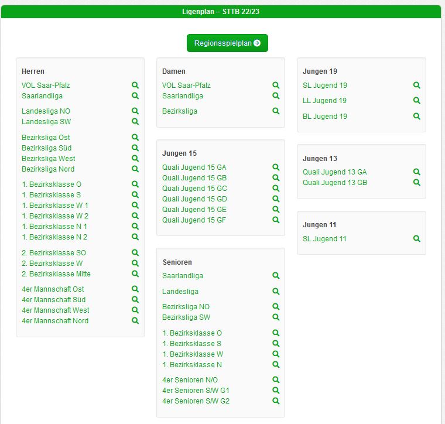Click the Regionsspielplan button

(227, 43)
